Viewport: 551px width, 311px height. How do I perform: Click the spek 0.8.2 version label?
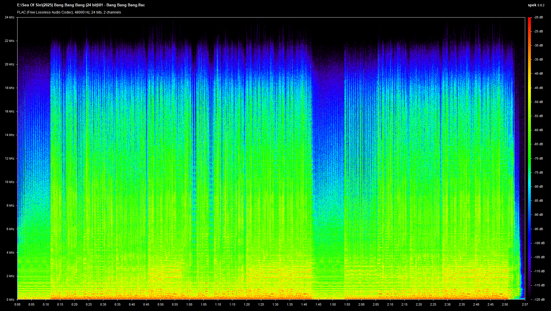(536, 5)
